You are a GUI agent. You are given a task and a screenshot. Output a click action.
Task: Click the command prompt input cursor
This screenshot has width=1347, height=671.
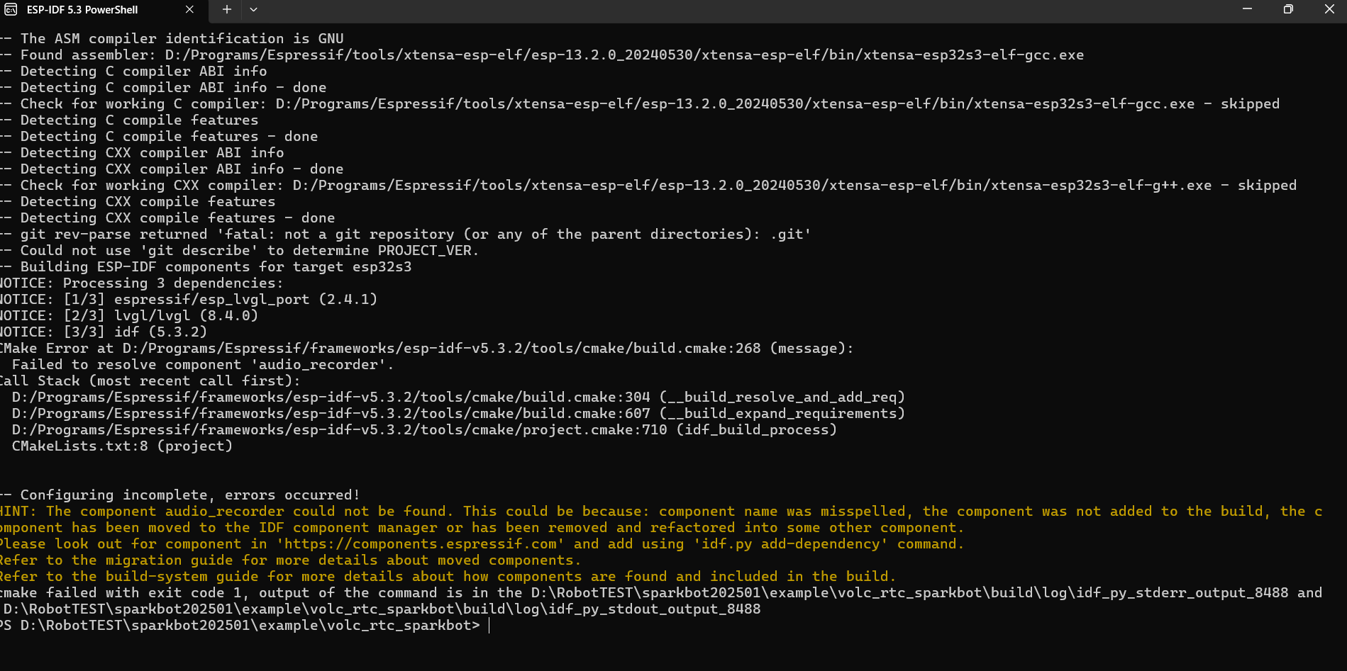[489, 626]
